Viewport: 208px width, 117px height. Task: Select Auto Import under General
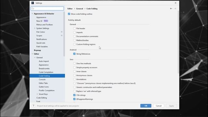(x=44, y=61)
